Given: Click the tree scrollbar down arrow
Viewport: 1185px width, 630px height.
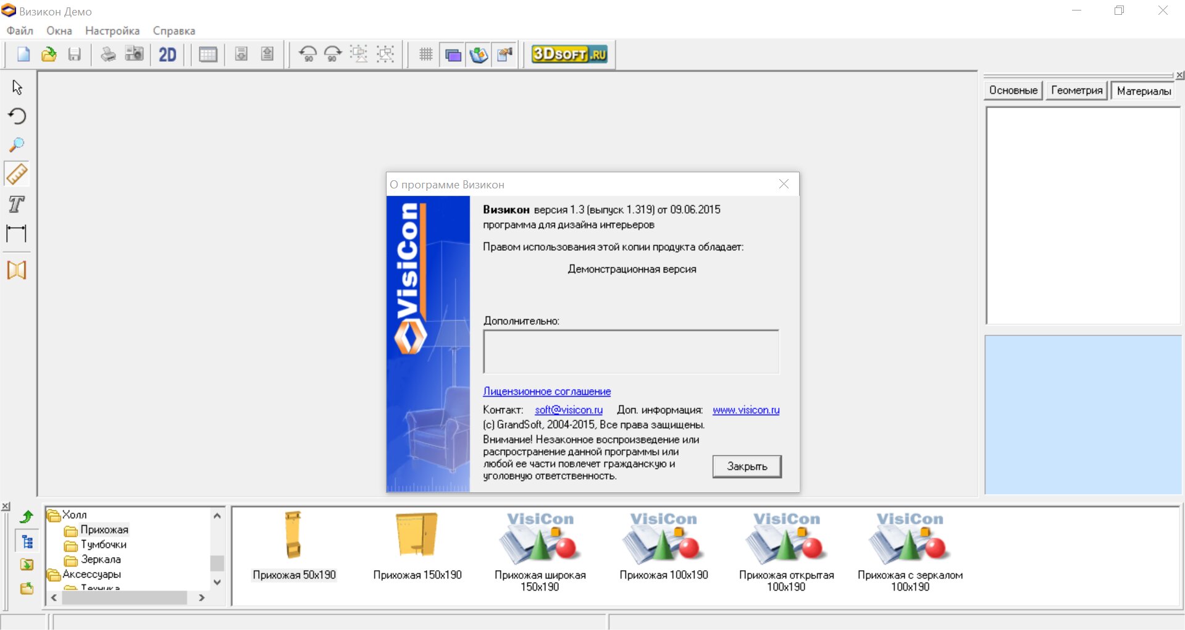Looking at the screenshot, I should [217, 582].
